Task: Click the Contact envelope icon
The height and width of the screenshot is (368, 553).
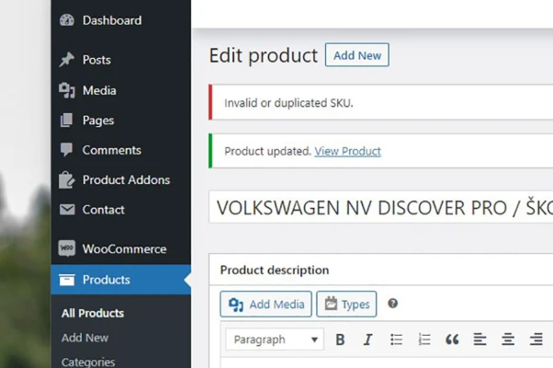Action: click(67, 210)
